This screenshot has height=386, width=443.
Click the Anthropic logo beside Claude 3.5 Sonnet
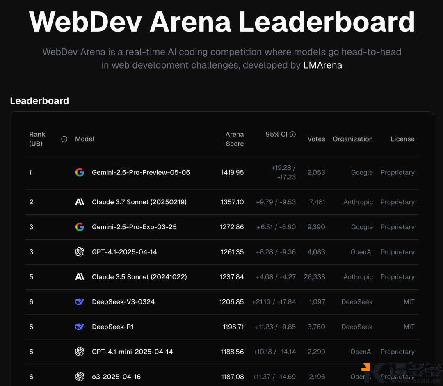coord(80,276)
